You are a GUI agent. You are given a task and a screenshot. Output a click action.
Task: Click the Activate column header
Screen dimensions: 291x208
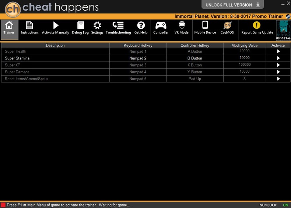278,45
